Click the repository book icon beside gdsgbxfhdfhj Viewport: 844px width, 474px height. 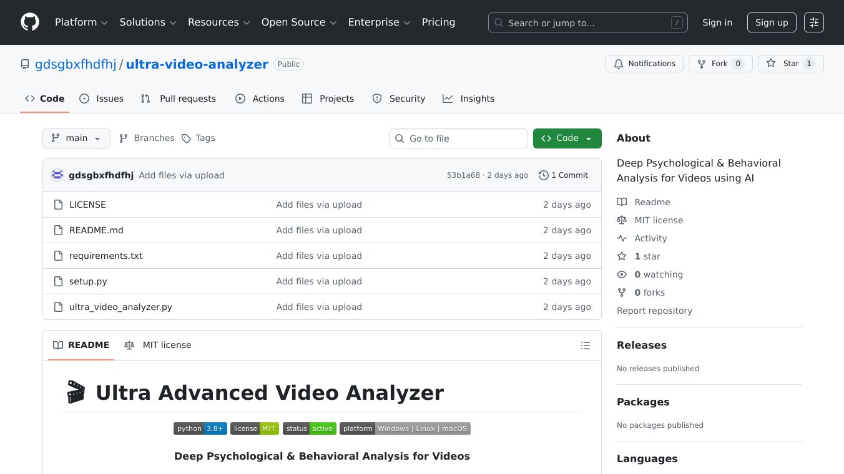click(25, 64)
